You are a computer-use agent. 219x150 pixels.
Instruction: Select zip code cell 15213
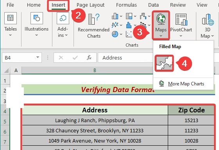(x=191, y=120)
